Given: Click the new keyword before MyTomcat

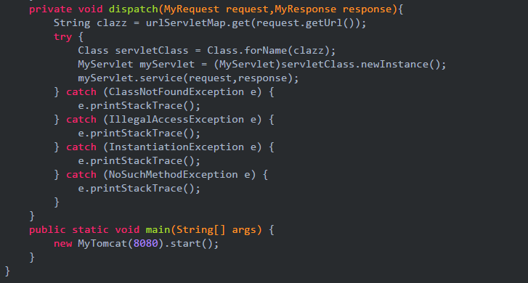Looking at the screenshot, I should click(x=62, y=244).
